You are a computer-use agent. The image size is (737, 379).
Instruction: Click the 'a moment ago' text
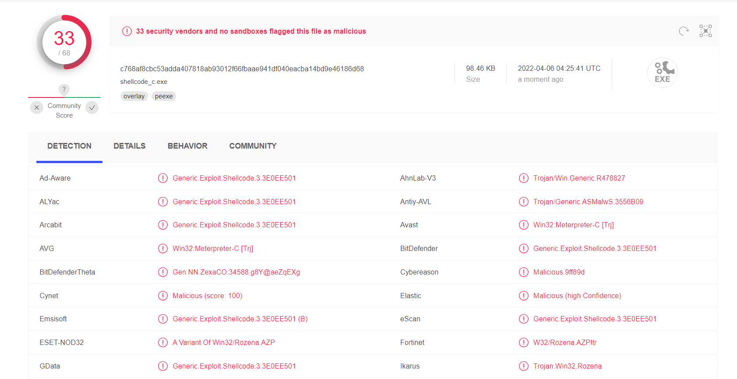click(x=540, y=79)
